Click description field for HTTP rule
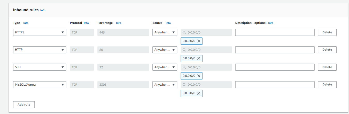 275,50
